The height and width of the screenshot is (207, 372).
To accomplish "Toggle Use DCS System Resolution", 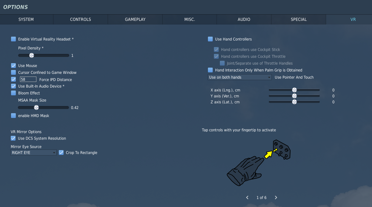I will click(x=13, y=138).
